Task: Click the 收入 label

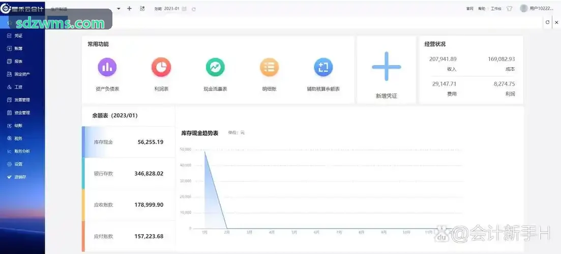Action: (x=452, y=69)
